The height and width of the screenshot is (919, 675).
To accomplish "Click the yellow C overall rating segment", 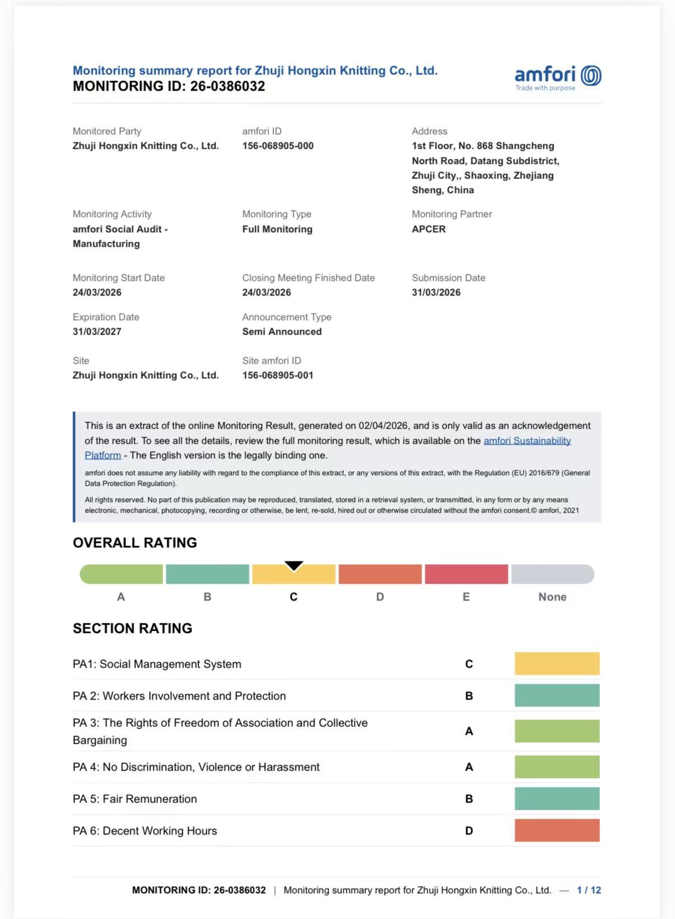I will [x=294, y=574].
